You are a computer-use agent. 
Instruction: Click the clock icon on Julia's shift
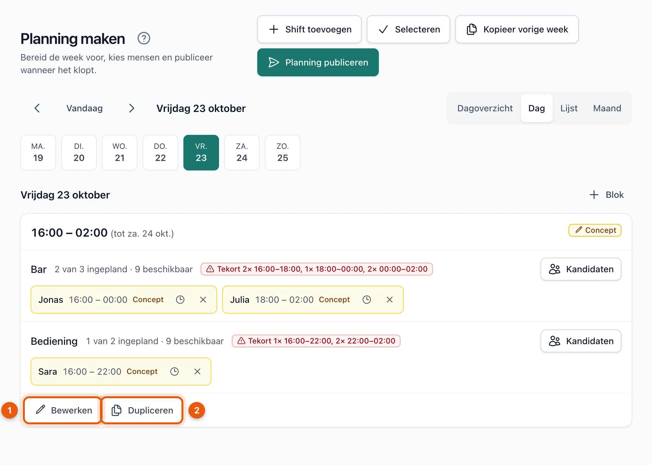pos(367,300)
